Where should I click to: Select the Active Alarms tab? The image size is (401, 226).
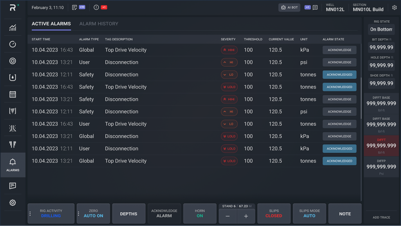[x=51, y=24]
